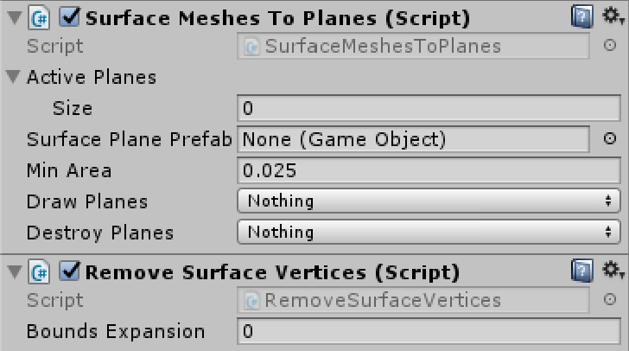
Task: Click the Bounds Expansion value field
Action: click(429, 331)
